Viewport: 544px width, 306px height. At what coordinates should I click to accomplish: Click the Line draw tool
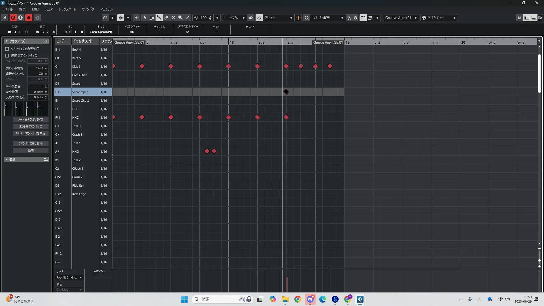(x=188, y=18)
